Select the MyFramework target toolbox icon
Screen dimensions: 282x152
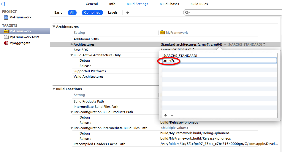coord(6,31)
